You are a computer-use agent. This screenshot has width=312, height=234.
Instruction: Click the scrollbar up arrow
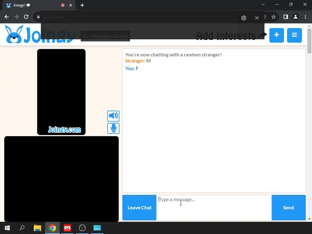coord(309,26)
